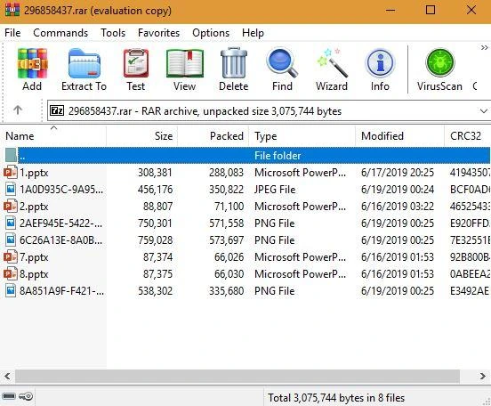Click the Add toolbar icon
The image size is (491, 406).
32,63
